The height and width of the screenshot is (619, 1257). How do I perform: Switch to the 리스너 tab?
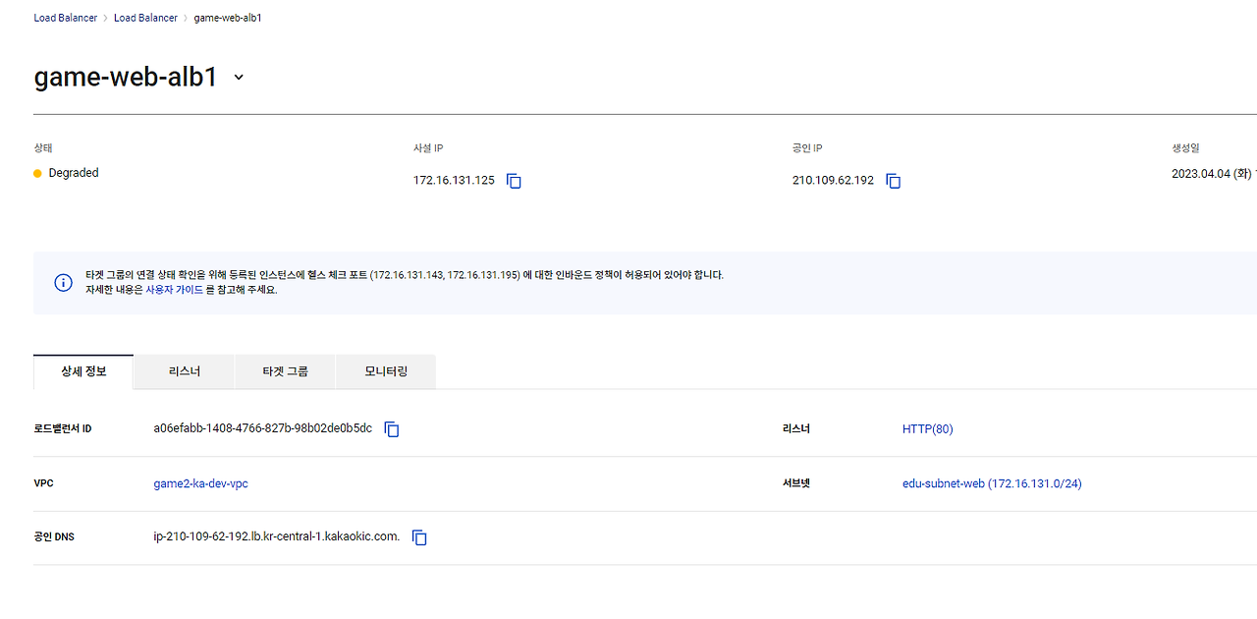point(185,371)
